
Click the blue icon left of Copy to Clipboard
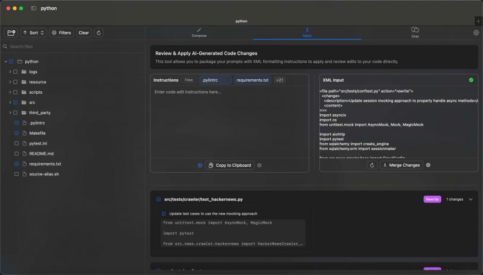[200, 166]
